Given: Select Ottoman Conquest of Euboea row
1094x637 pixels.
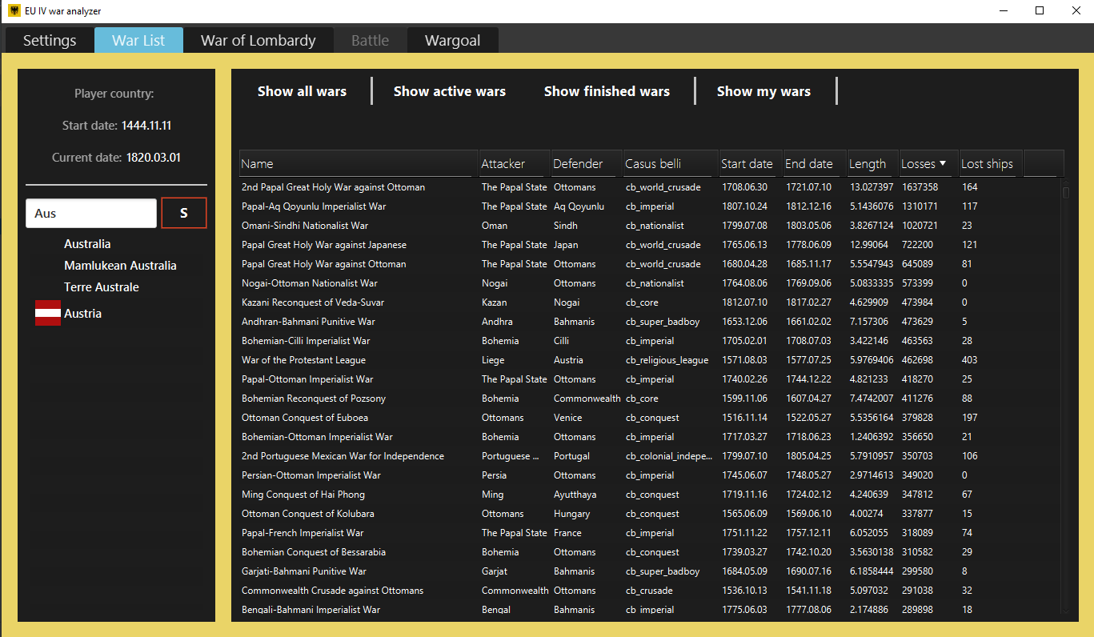Looking at the screenshot, I should 649,418.
